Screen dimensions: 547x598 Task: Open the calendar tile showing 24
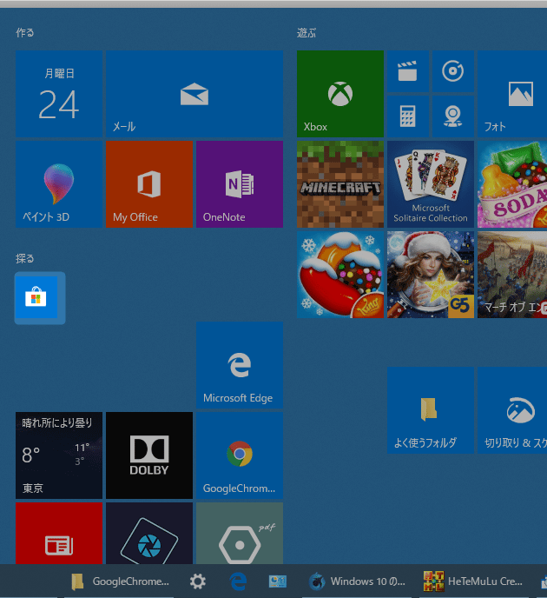coord(59,94)
